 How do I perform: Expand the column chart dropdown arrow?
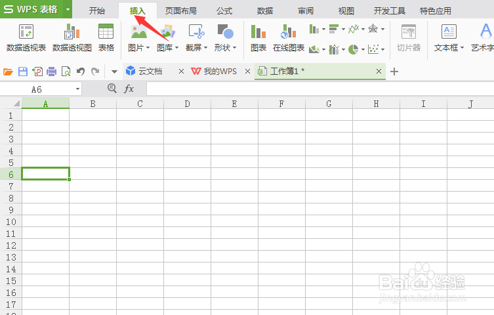point(323,30)
